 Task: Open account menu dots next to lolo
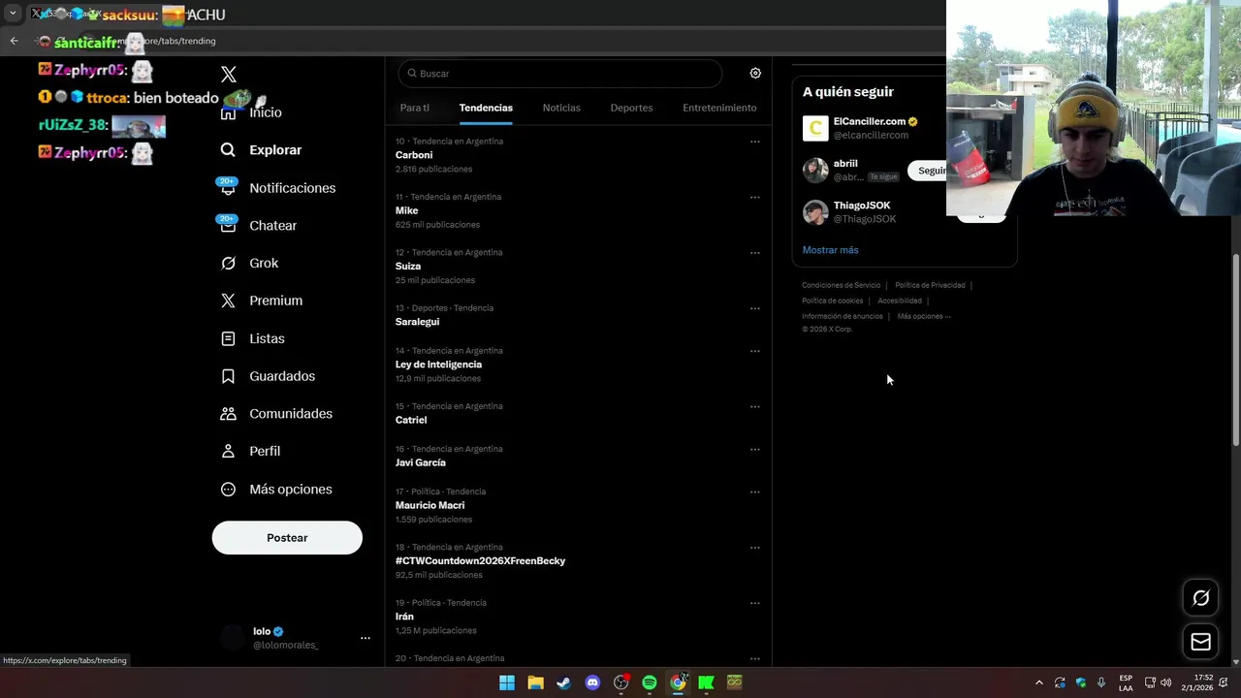366,638
